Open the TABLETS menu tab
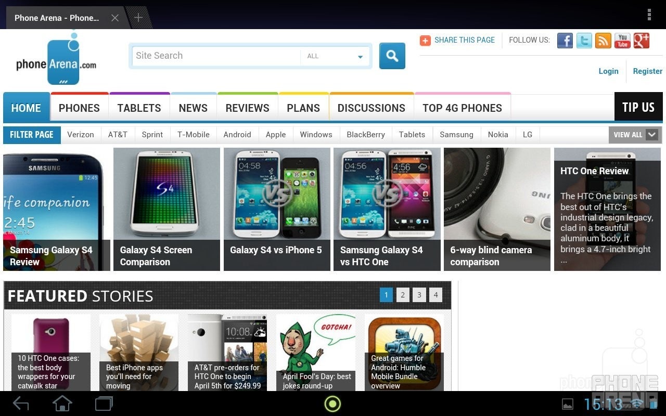 [139, 108]
